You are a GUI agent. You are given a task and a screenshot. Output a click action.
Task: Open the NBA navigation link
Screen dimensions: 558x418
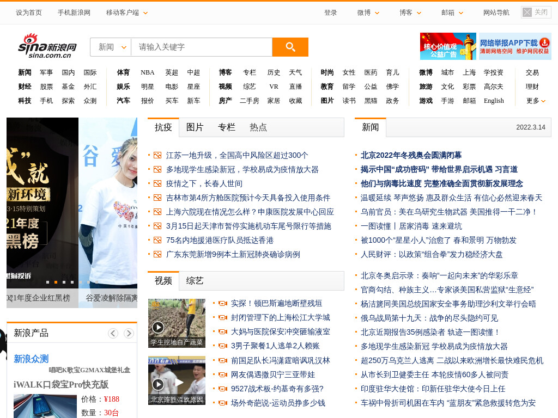click(x=147, y=72)
